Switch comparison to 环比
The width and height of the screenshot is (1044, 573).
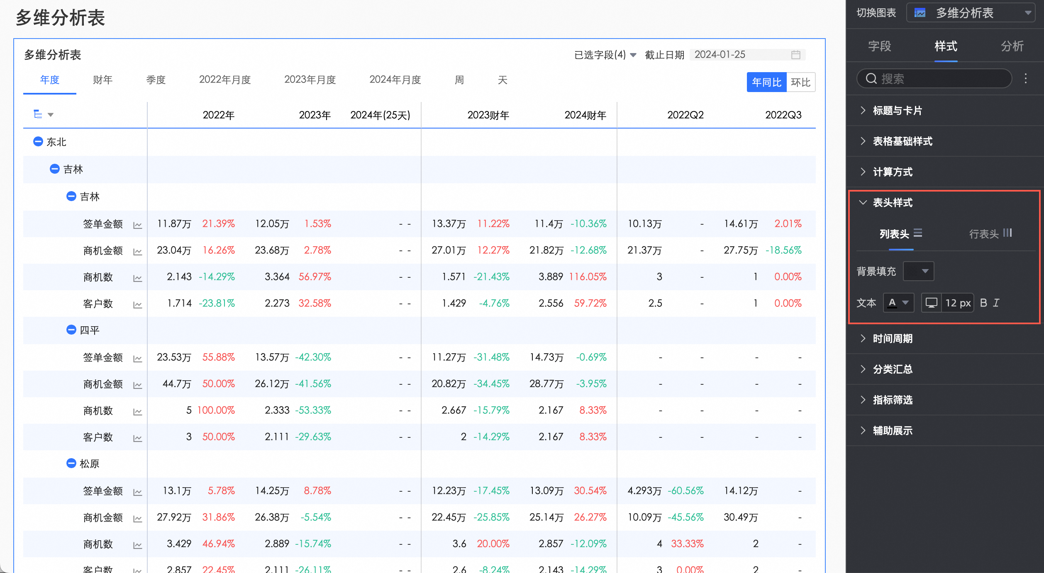(x=800, y=82)
